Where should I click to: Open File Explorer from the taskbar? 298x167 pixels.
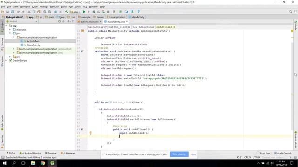pos(33,163)
